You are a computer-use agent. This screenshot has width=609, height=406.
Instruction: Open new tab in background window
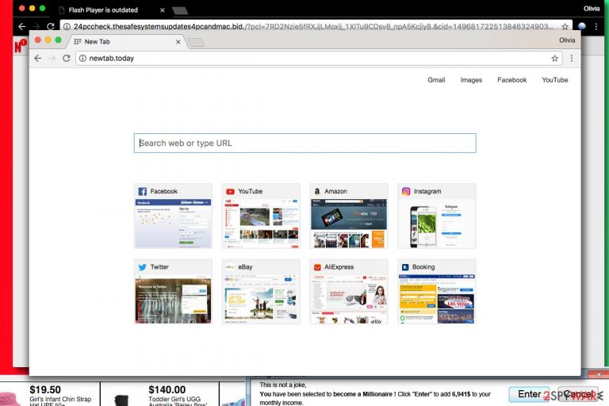[180, 10]
